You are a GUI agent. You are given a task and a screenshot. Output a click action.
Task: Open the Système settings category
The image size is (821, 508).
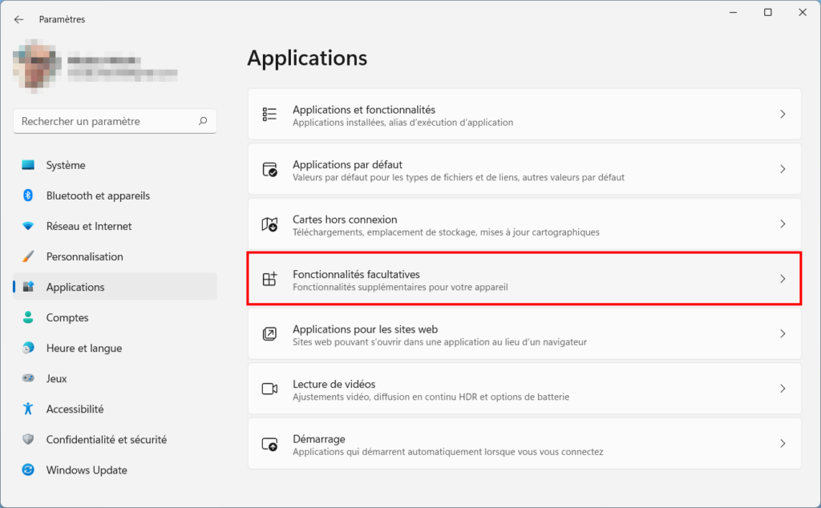pyautogui.click(x=115, y=165)
